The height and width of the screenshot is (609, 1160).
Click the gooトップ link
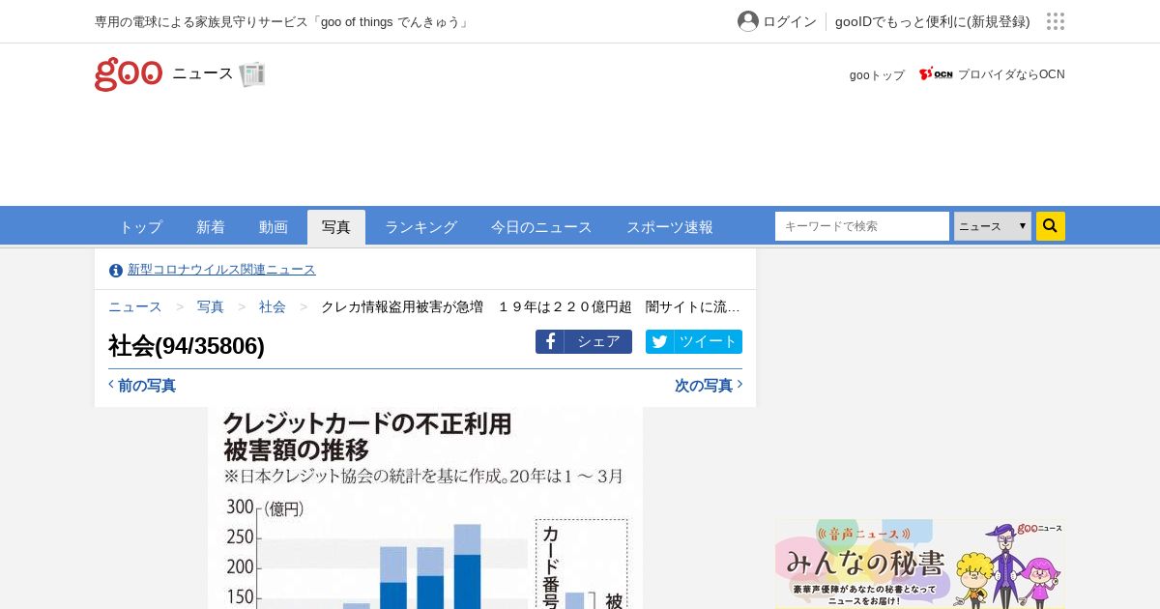tap(877, 74)
